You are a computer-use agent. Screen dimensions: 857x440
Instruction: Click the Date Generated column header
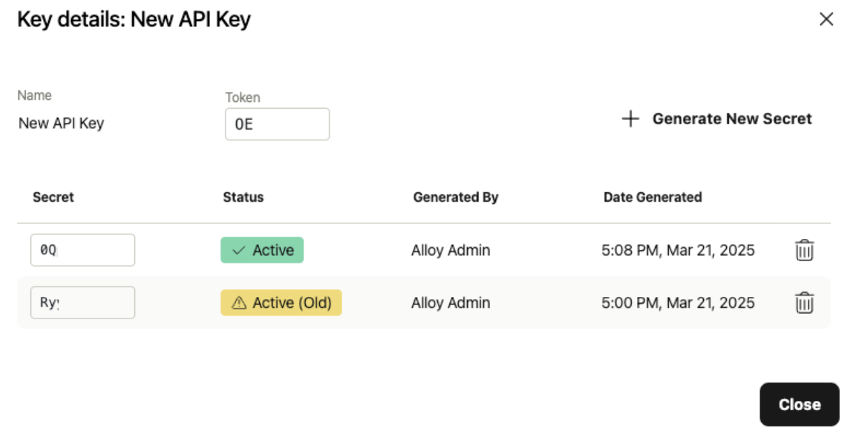click(x=653, y=197)
